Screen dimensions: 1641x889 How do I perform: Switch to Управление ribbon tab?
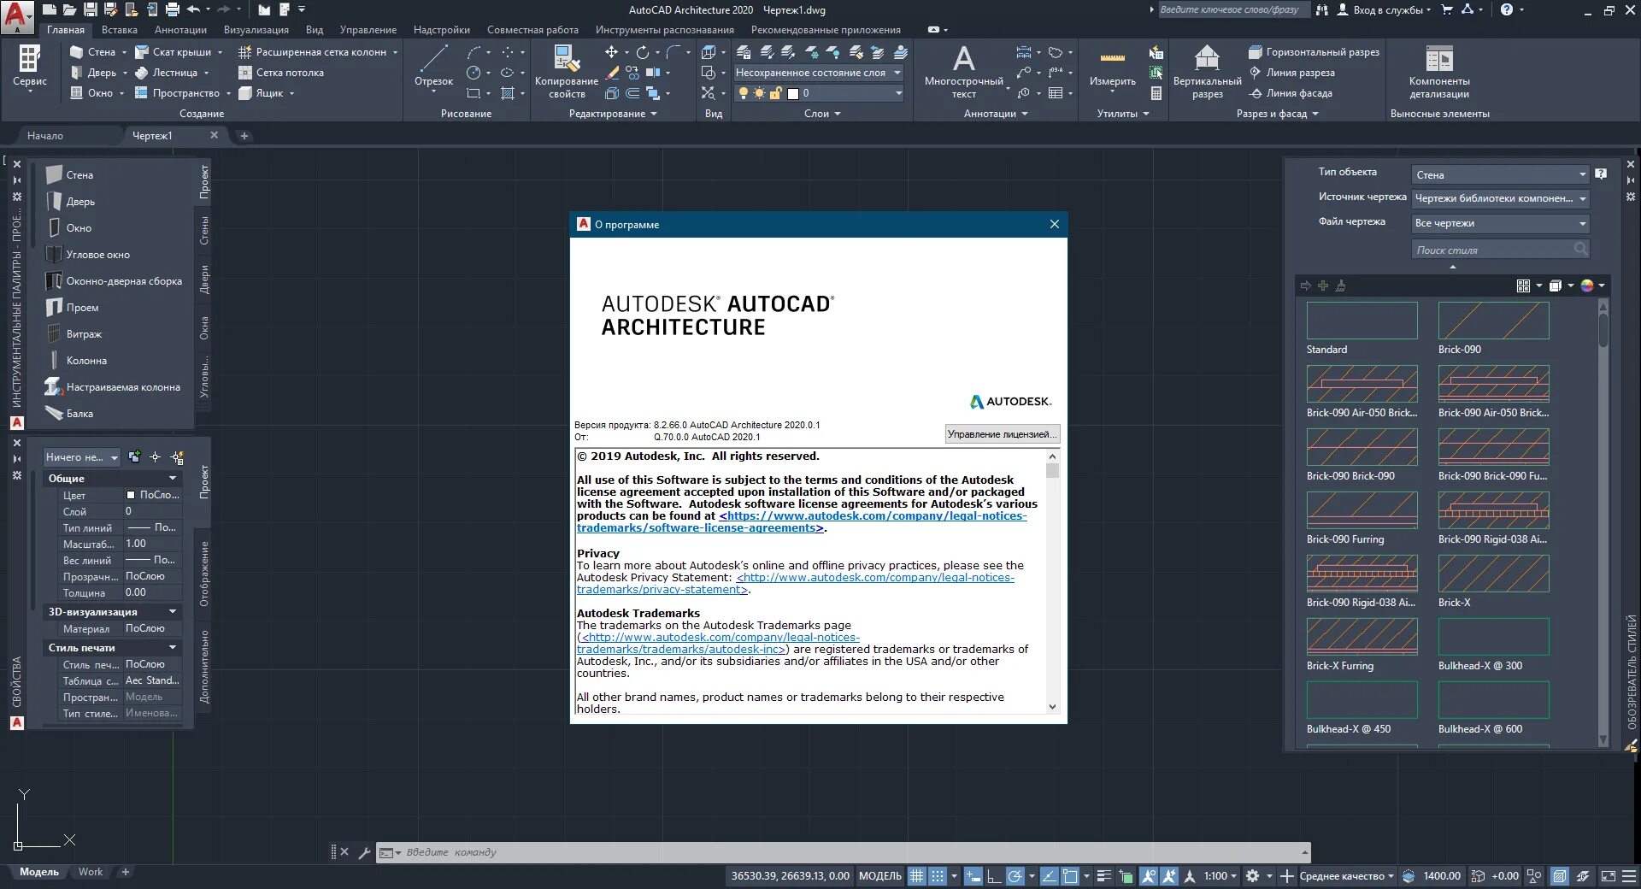368,30
